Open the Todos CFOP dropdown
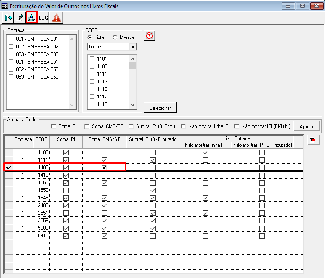 133,47
